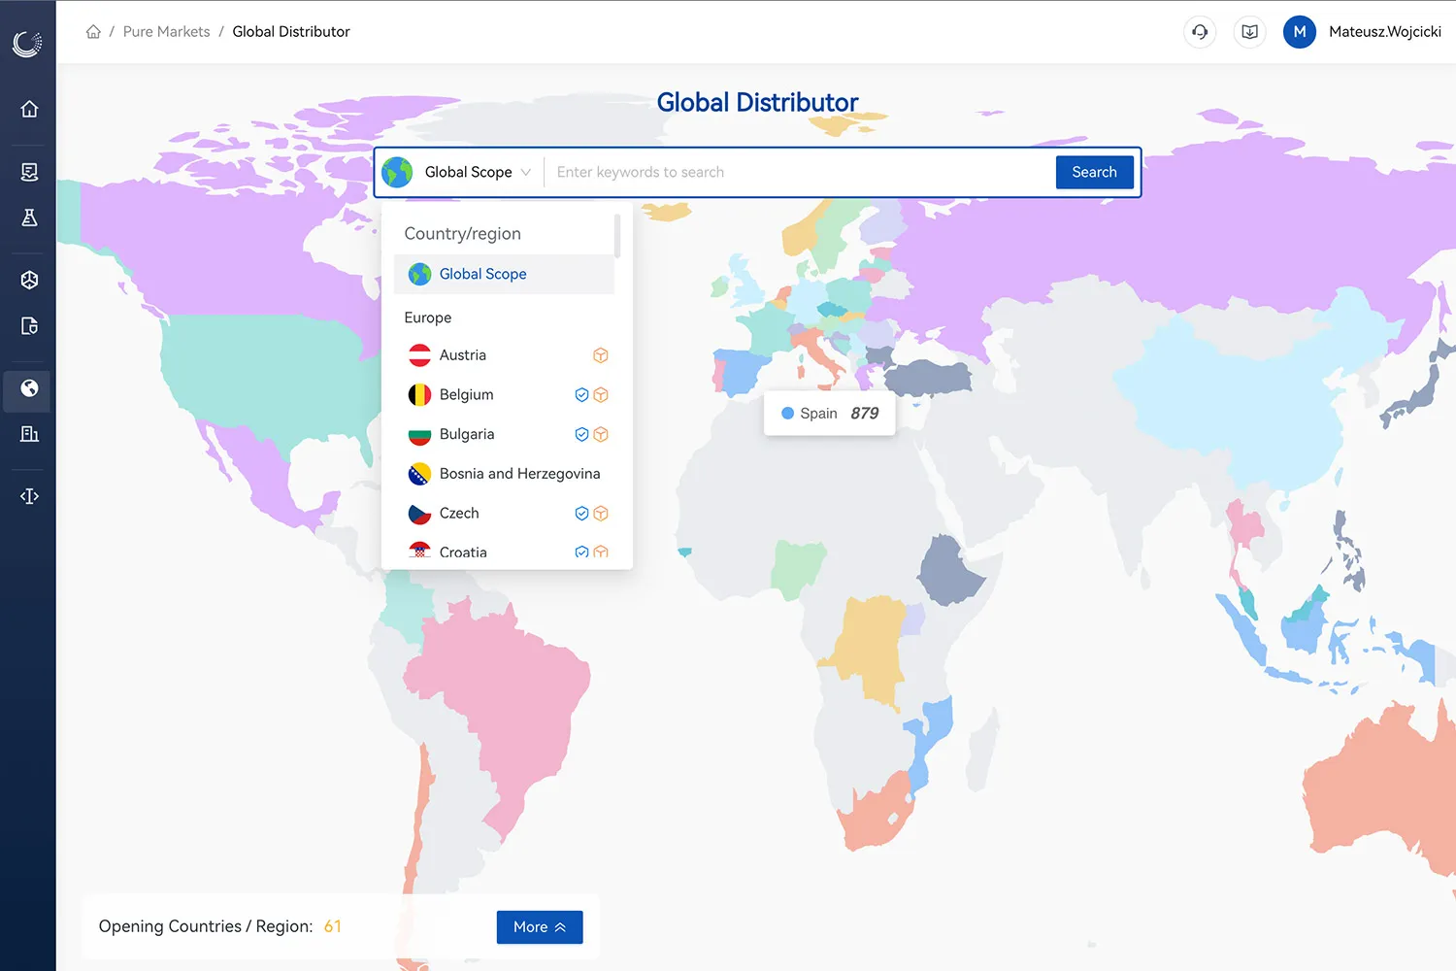Click the blue shield badge beside Belgium
The width and height of the screenshot is (1456, 971).
[581, 394]
